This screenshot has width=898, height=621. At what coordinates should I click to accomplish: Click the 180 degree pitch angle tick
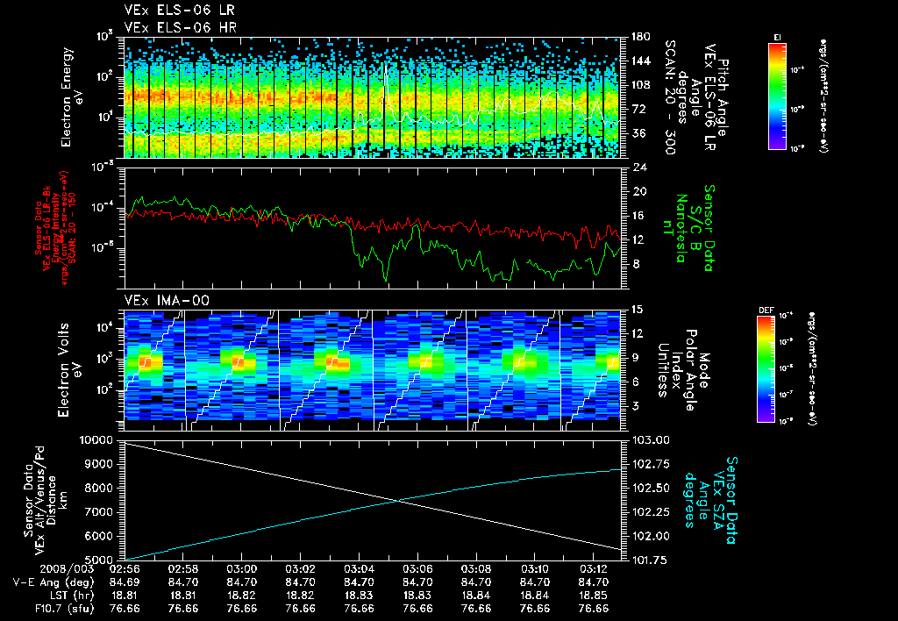(641, 37)
